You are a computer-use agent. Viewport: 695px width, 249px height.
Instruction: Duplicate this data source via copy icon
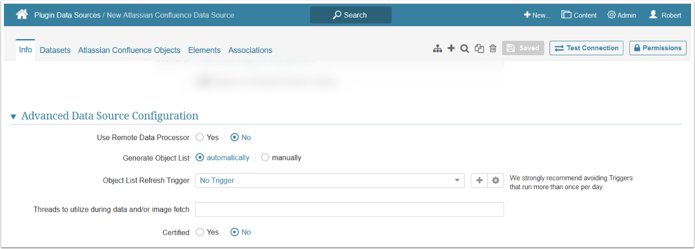479,49
